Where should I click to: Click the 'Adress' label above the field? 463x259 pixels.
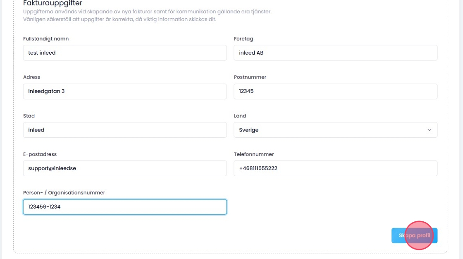point(32,77)
